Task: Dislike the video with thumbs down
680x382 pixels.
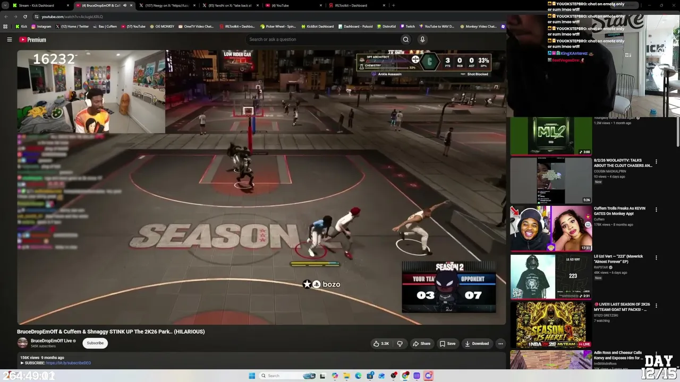Action: point(400,343)
